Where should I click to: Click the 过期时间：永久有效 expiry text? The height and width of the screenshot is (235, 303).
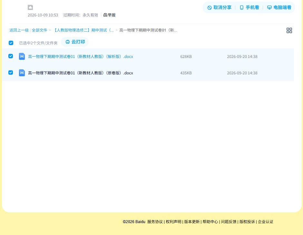(x=81, y=15)
